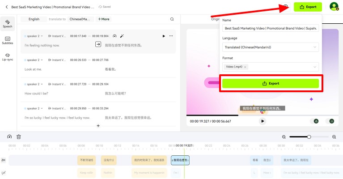This screenshot has width=343, height=179.
Task: Click the 'Look at me.' source text
Action: click(33, 69)
